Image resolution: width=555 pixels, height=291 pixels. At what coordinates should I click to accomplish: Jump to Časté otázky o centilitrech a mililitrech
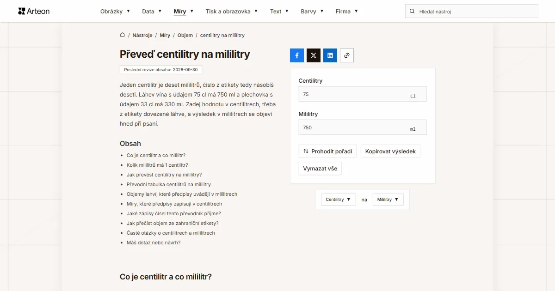pos(171,233)
